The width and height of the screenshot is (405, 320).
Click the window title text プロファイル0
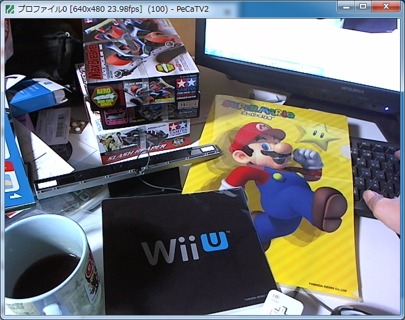point(43,9)
